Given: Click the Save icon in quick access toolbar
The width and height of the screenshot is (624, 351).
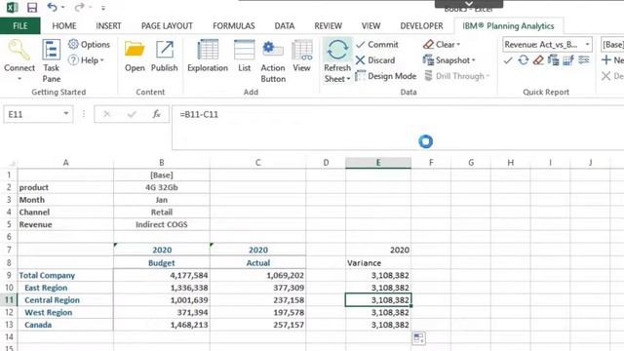Looking at the screenshot, I should (32, 7).
